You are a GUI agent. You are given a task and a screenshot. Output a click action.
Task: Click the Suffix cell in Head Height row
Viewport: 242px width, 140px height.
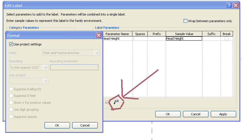211,39
